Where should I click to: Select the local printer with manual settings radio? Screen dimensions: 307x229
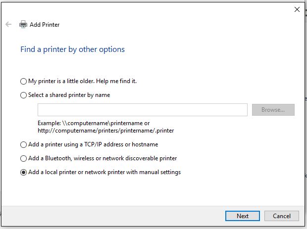pos(23,172)
